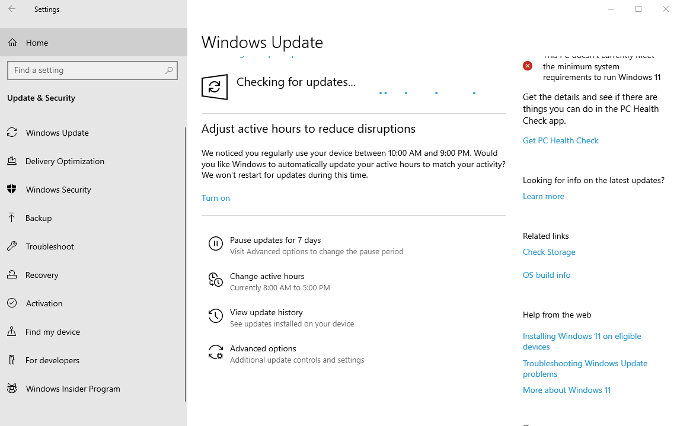
Task: Click the Activation checkmark icon
Action: 12,303
